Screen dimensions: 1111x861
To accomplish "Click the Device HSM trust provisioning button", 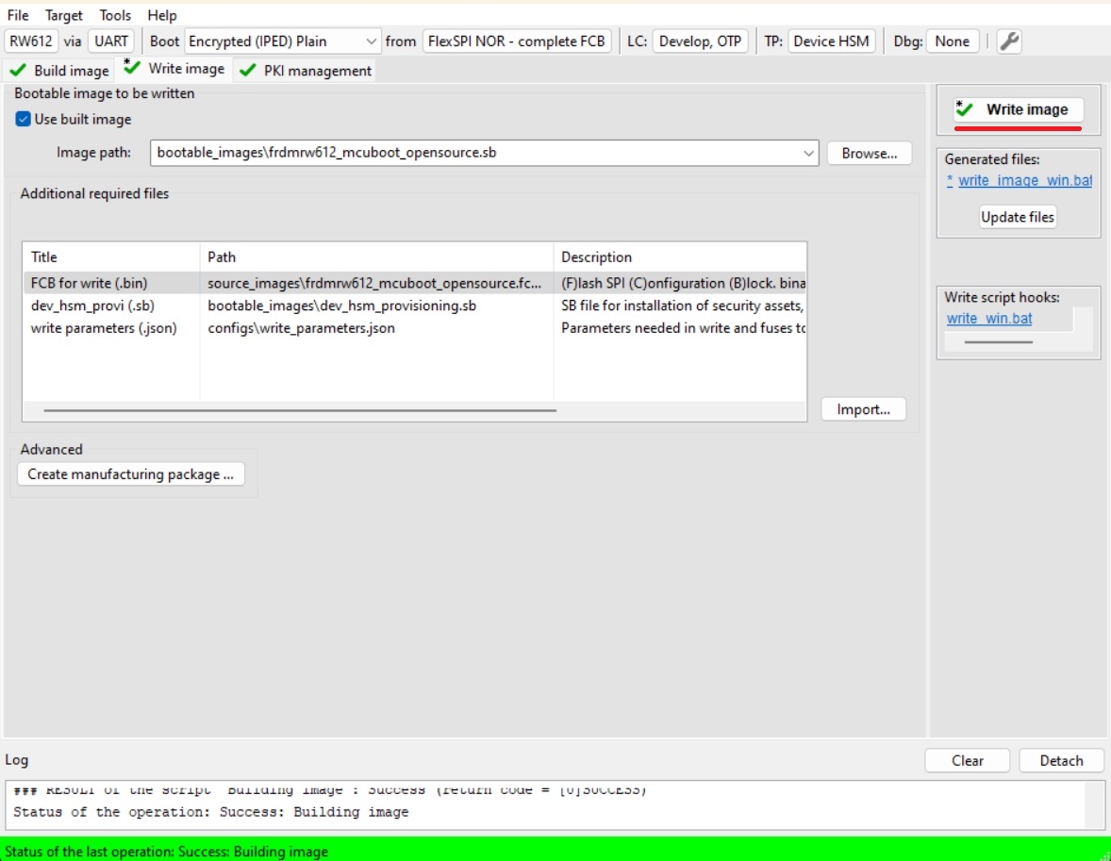I will coord(831,41).
